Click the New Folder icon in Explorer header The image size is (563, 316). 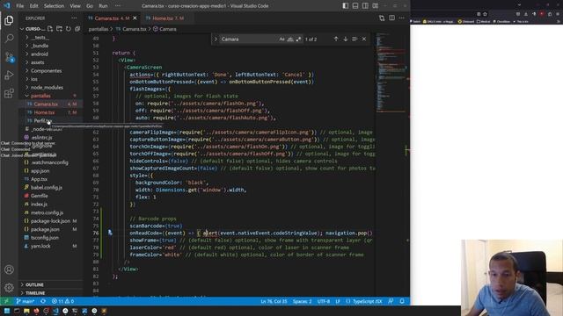pos(59,29)
